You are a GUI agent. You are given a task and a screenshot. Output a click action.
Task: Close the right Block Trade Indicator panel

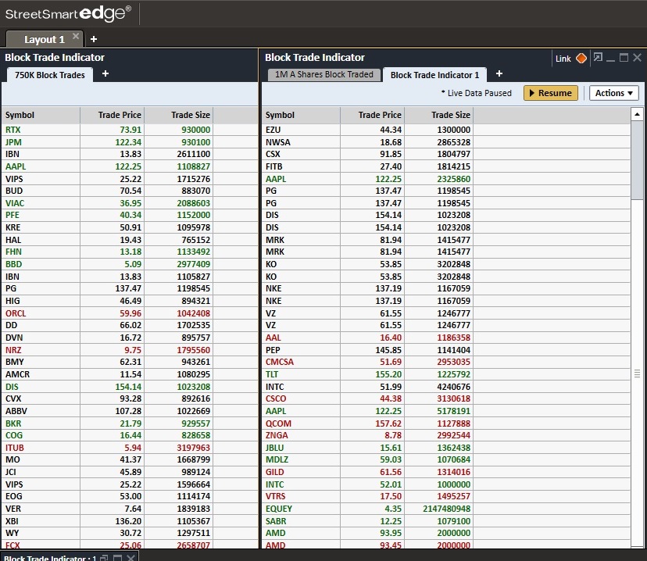coord(637,58)
